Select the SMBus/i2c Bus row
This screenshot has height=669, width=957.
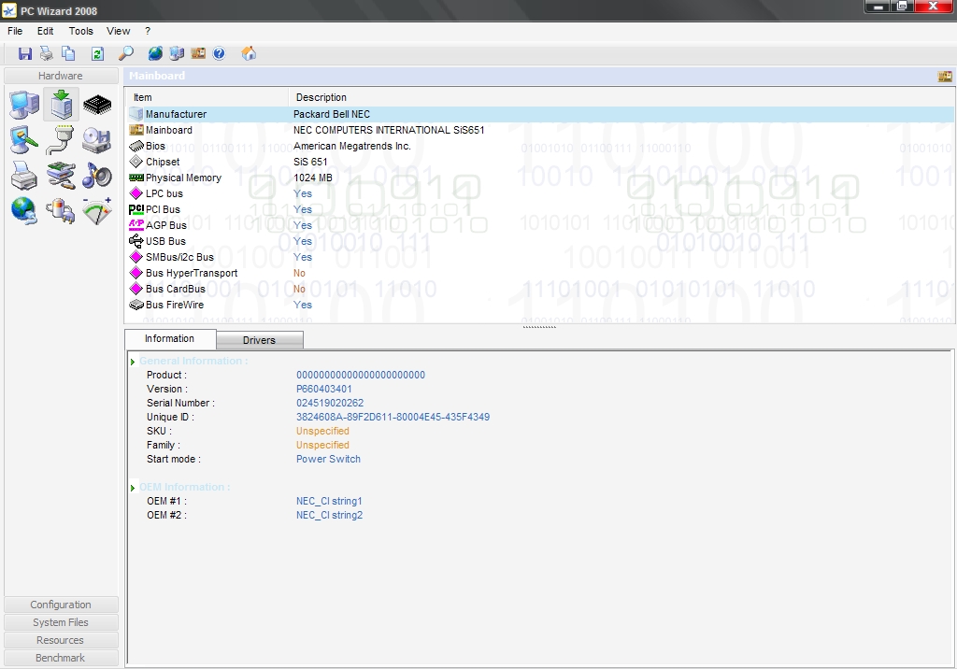coord(541,257)
